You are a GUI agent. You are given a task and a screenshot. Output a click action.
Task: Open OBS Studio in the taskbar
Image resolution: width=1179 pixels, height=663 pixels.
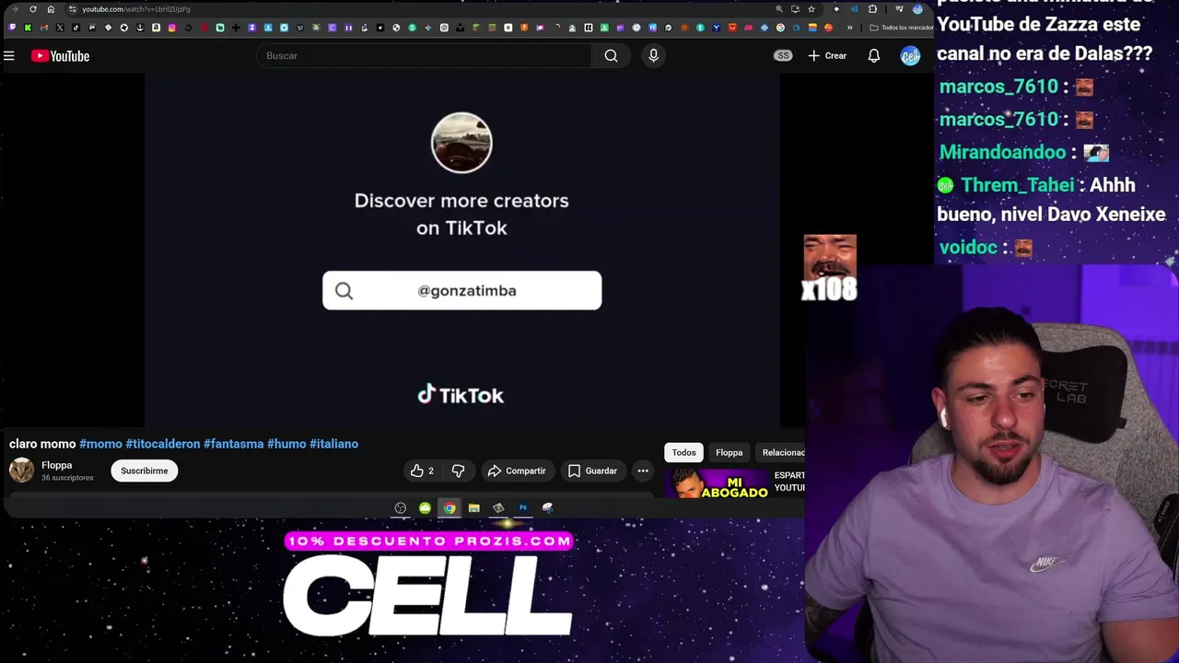tap(401, 507)
